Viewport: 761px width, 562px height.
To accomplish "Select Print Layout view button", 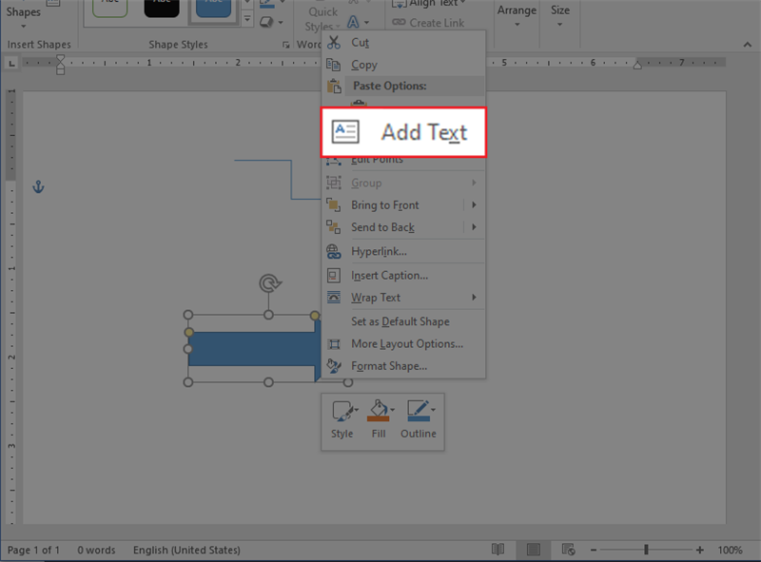I will (x=534, y=550).
